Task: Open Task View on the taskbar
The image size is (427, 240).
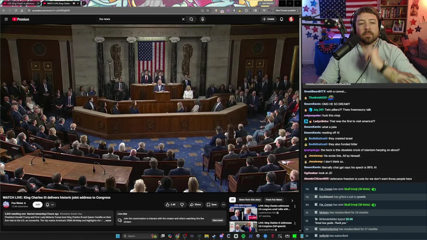Action: pos(162,236)
